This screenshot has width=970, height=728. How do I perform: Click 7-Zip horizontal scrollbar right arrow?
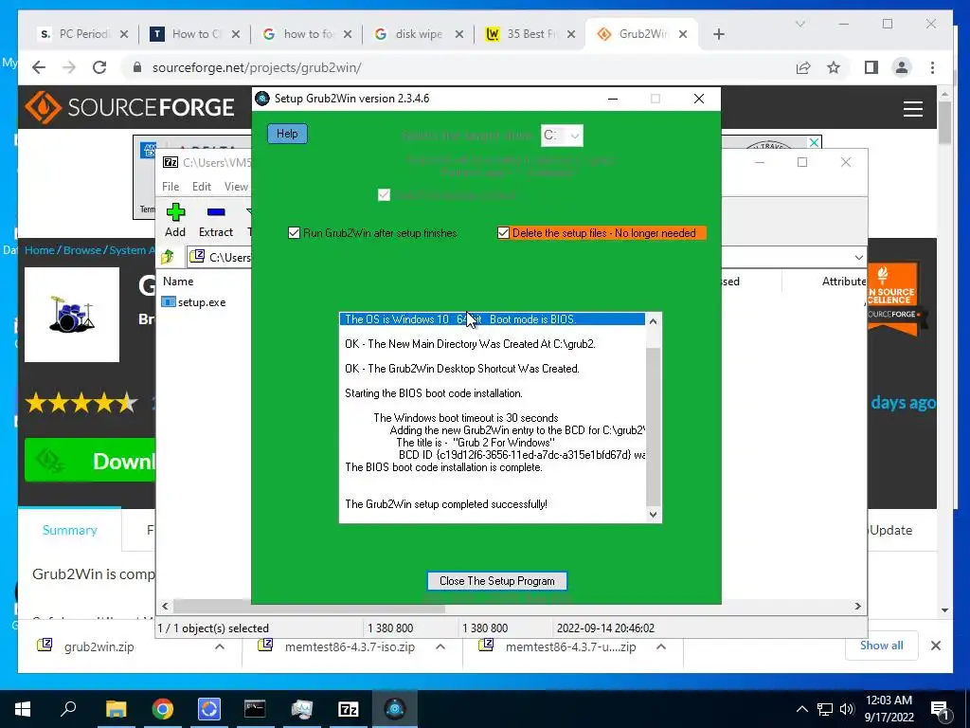(858, 606)
